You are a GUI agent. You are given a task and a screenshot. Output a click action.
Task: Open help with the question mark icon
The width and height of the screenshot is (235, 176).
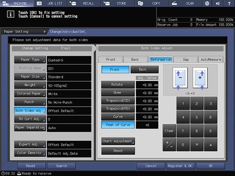click(x=229, y=3)
